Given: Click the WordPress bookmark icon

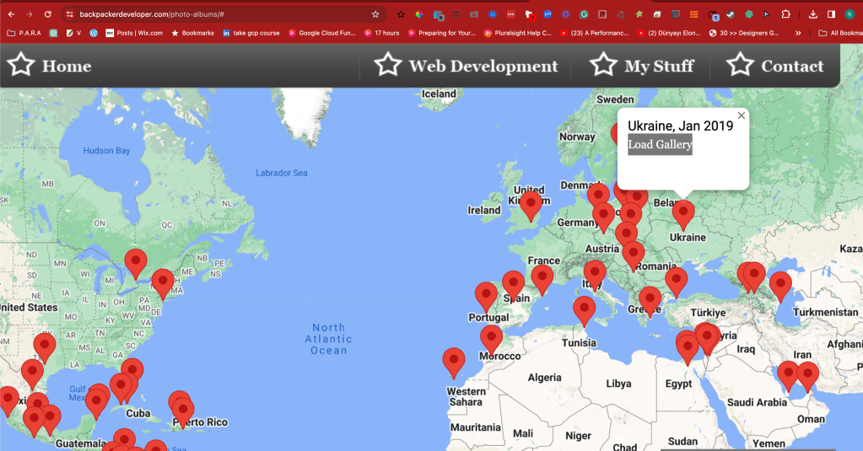Looking at the screenshot, I should (94, 33).
